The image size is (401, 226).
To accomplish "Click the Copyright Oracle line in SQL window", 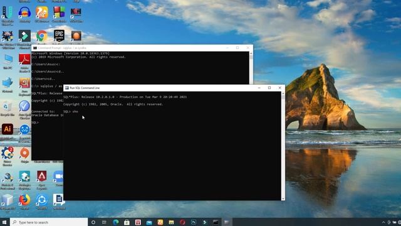I will [113, 104].
